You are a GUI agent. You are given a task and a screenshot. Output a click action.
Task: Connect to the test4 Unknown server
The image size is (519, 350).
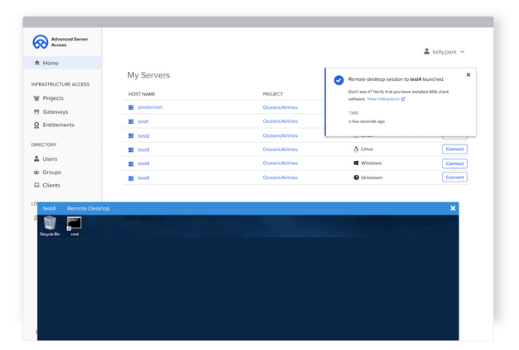point(454,177)
